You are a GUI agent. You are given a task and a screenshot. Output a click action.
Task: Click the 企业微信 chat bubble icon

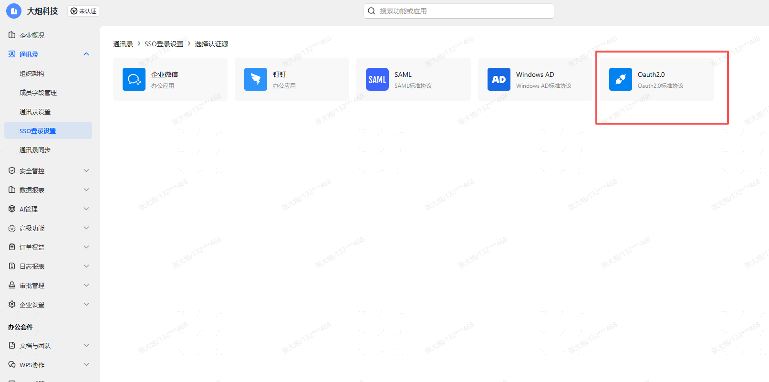click(134, 79)
